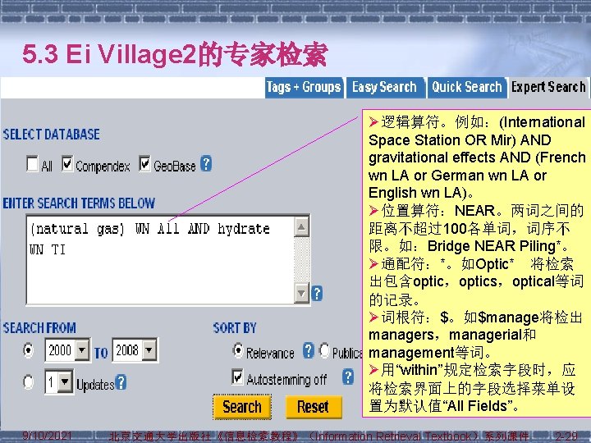Viewport: 591px width, 443px height.
Task: Click the ENTER SEARCH TERMS BELOW heading
Action: (79, 203)
